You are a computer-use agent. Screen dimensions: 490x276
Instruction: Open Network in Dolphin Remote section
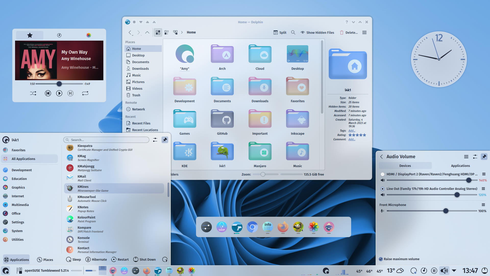(143, 109)
